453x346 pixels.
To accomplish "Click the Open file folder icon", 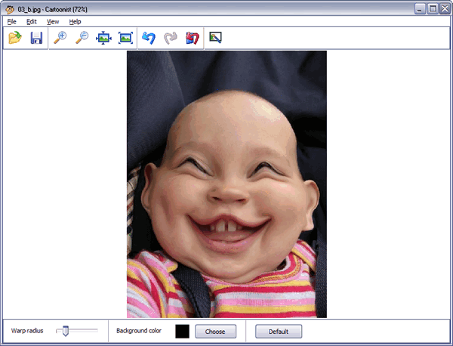I will pos(14,38).
